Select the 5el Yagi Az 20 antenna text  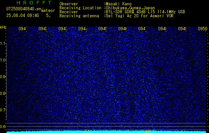(140, 16)
